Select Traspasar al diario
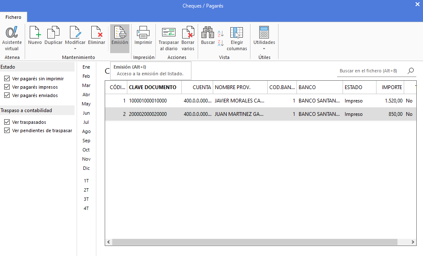The width and height of the screenshot is (423, 256). point(168,36)
